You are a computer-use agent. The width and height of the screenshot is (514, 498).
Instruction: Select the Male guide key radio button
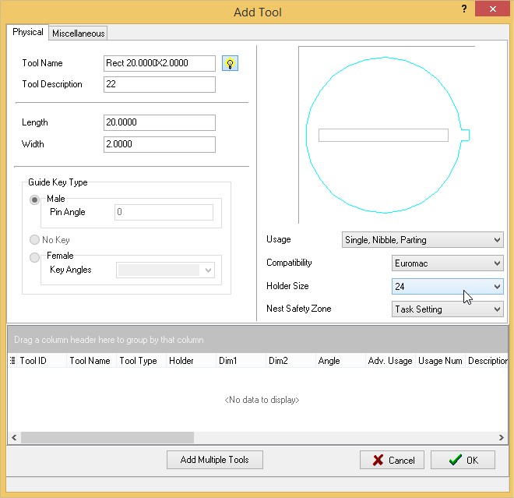pyautogui.click(x=35, y=200)
